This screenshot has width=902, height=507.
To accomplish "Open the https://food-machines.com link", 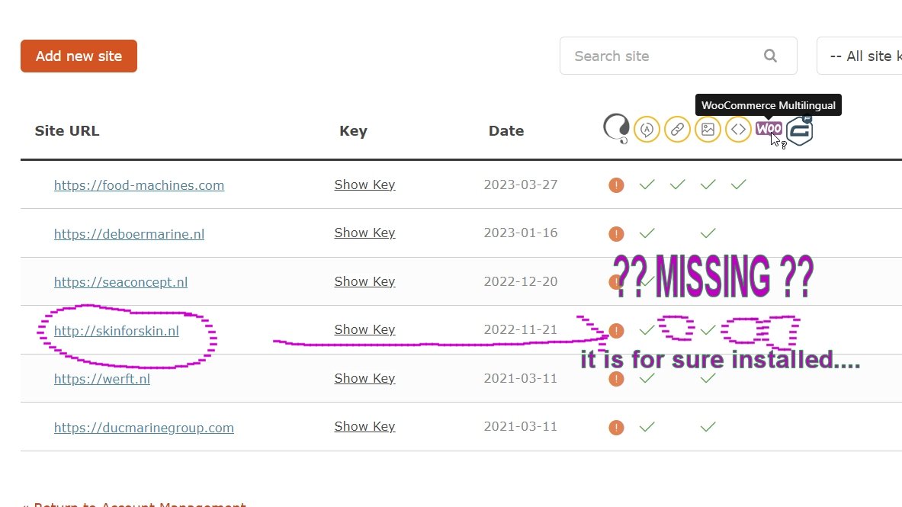I will click(139, 185).
